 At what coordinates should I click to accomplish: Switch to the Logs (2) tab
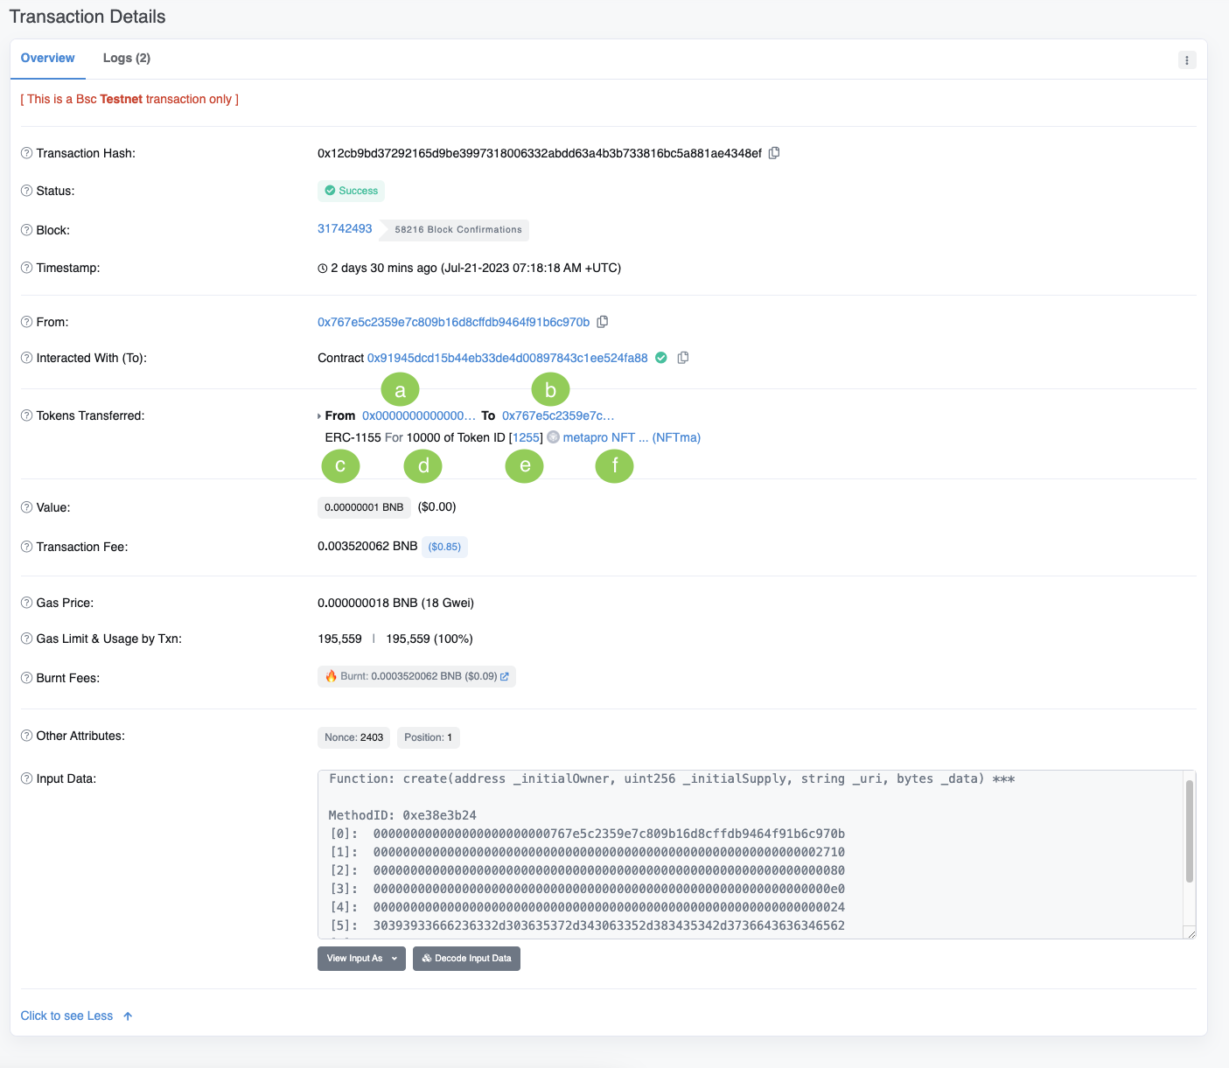click(x=127, y=58)
